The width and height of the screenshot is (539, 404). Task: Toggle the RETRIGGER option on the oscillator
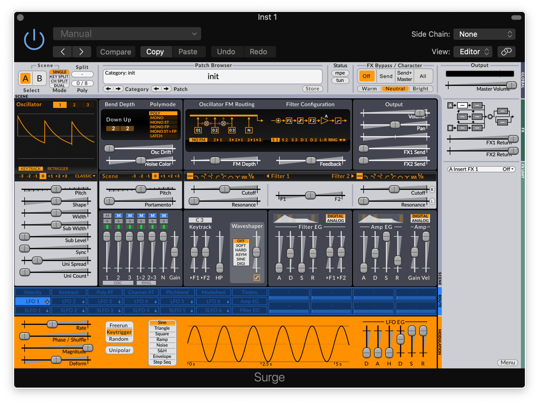[58, 169]
